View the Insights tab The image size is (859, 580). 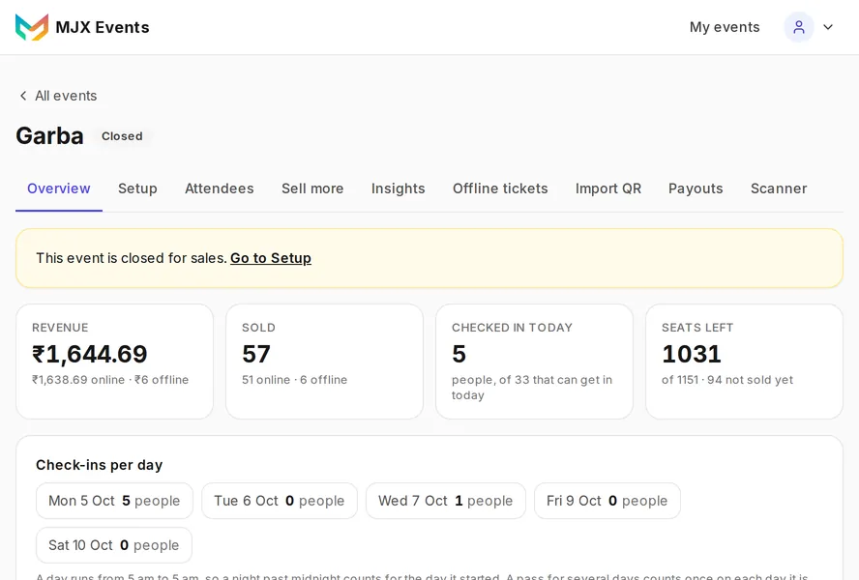coord(399,188)
